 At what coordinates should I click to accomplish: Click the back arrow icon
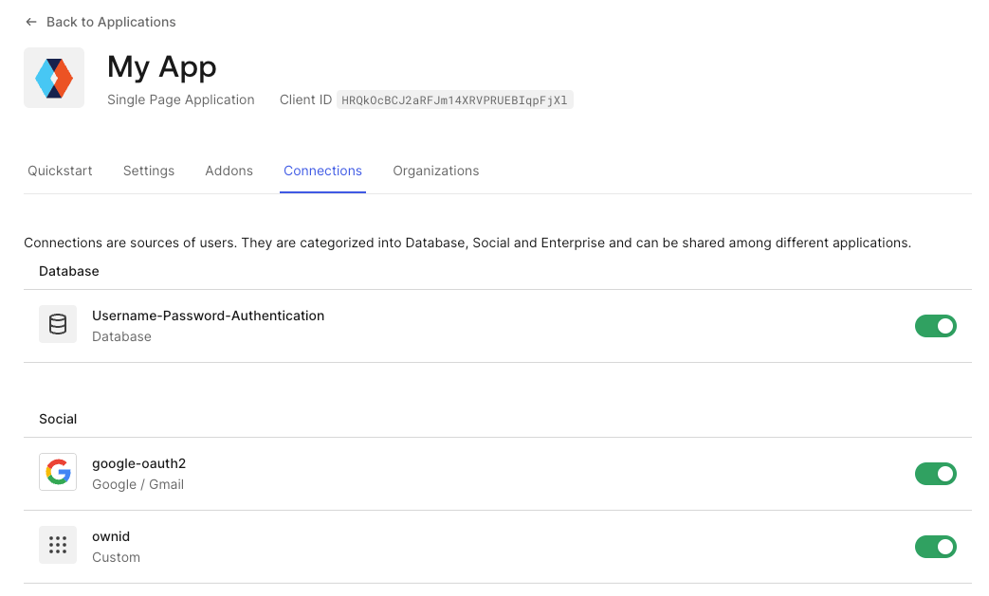[31, 22]
